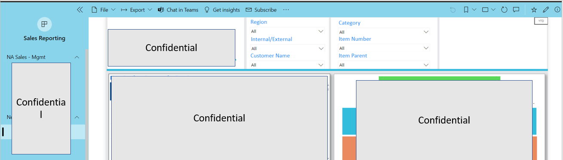563x160 pixels.
Task: Click the Item Parent slicer label
Action: coord(353,55)
